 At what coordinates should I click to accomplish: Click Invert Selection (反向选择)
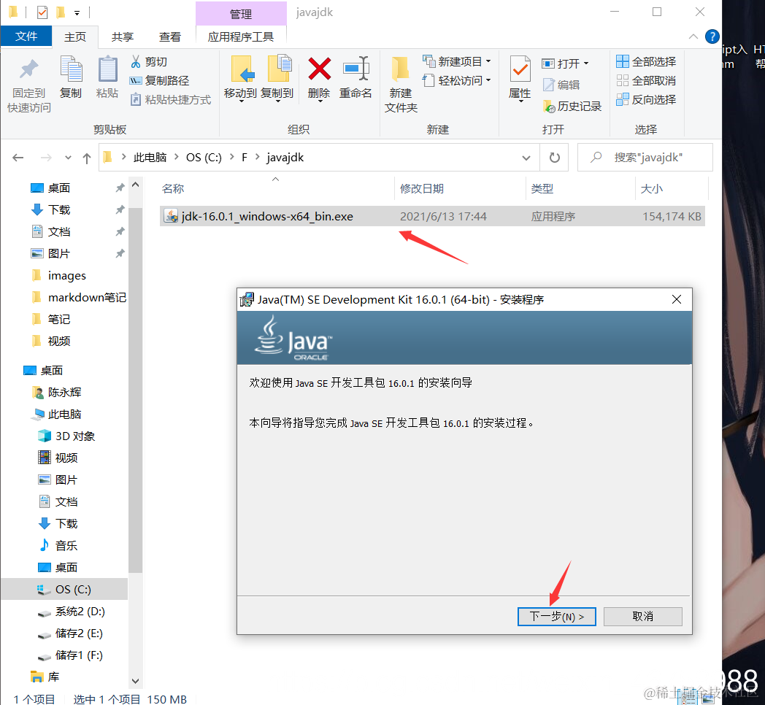[x=646, y=99]
